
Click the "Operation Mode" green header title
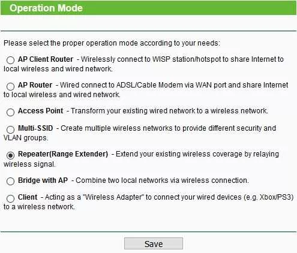pyautogui.click(x=46, y=8)
